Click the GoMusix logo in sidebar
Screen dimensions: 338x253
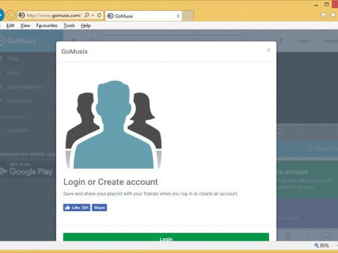click(x=18, y=41)
